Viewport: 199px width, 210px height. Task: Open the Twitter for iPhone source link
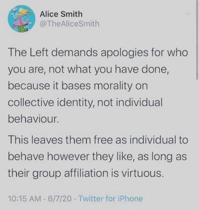coord(111,199)
